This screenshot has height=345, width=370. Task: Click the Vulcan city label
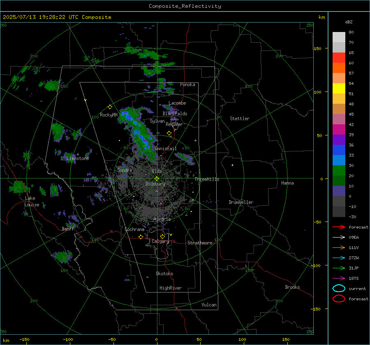click(209, 305)
